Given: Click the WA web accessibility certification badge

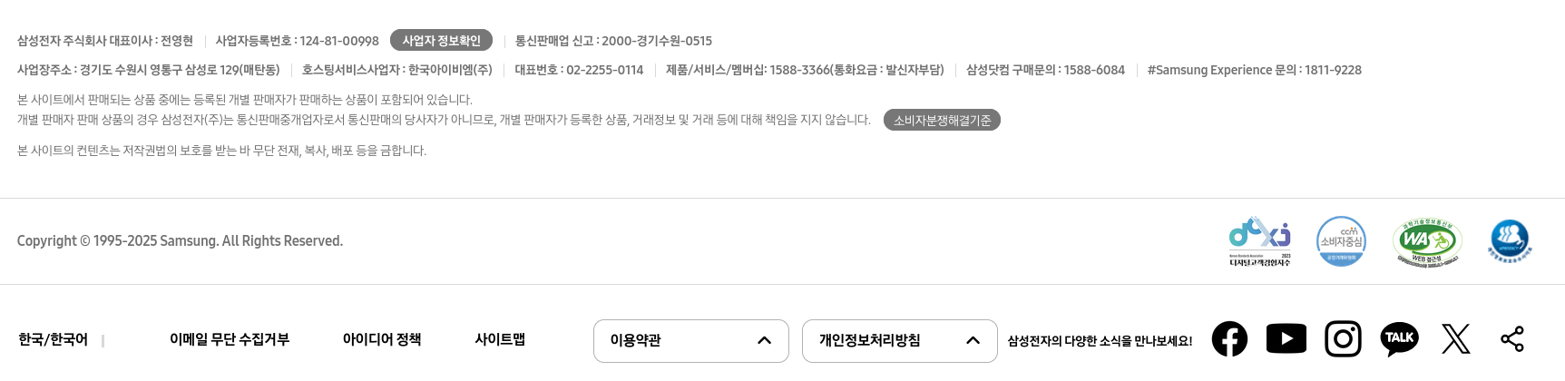Looking at the screenshot, I should point(1427,241).
